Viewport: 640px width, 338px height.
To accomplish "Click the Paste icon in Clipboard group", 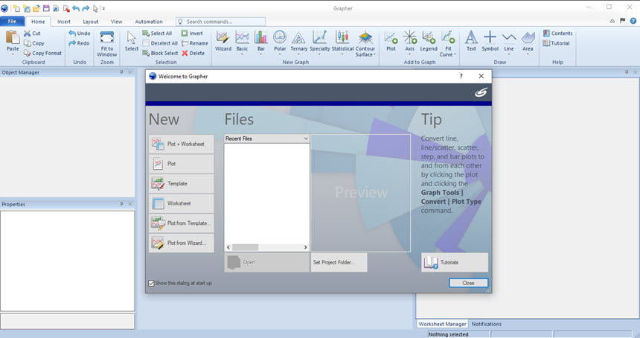I will click(13, 37).
